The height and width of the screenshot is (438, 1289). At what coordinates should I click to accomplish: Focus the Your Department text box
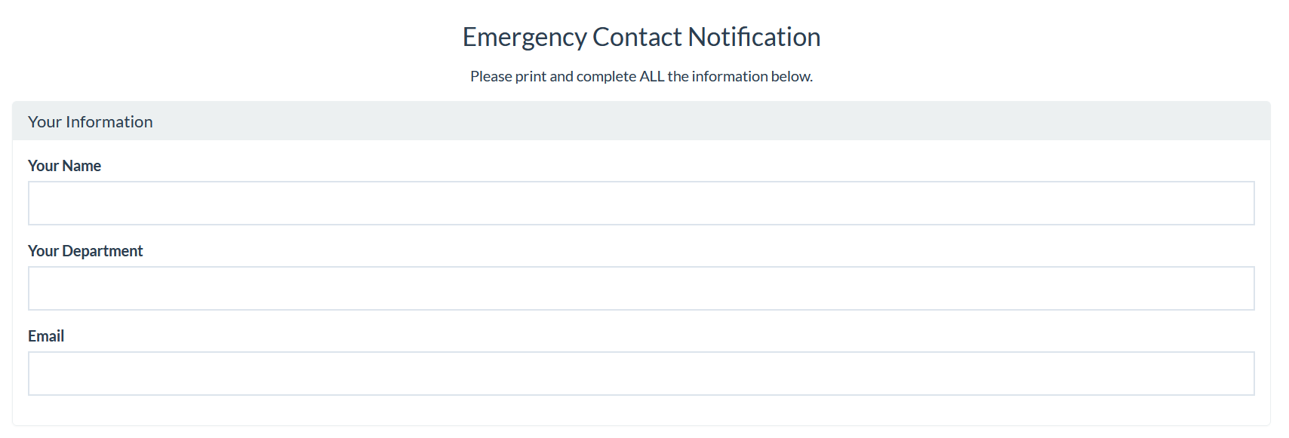pyautogui.click(x=641, y=288)
